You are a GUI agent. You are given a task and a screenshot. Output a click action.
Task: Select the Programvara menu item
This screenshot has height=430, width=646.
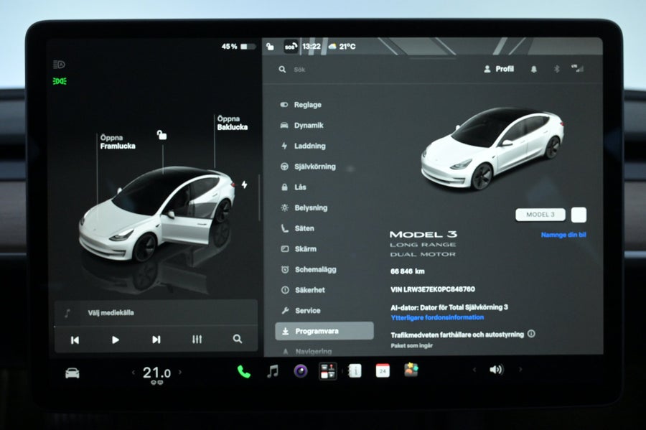(324, 331)
